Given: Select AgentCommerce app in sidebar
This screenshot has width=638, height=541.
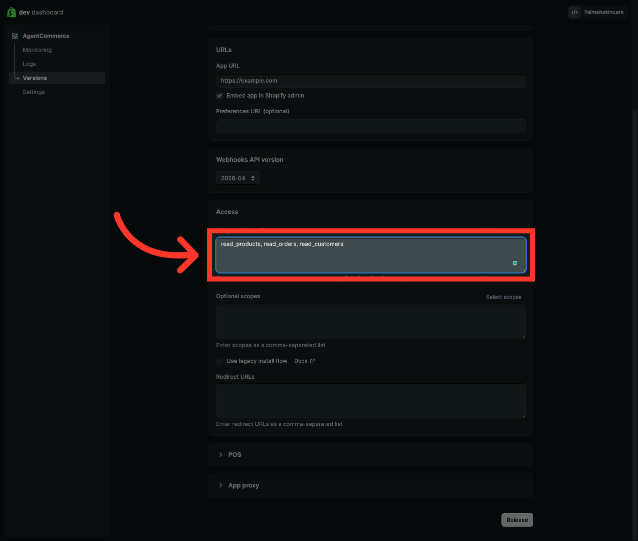Looking at the screenshot, I should point(46,36).
